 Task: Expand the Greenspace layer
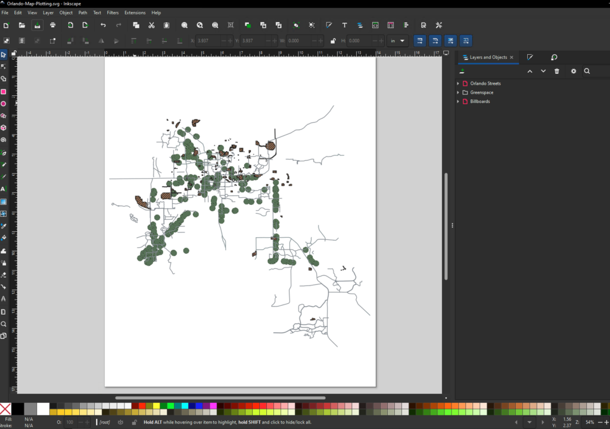tap(457, 92)
